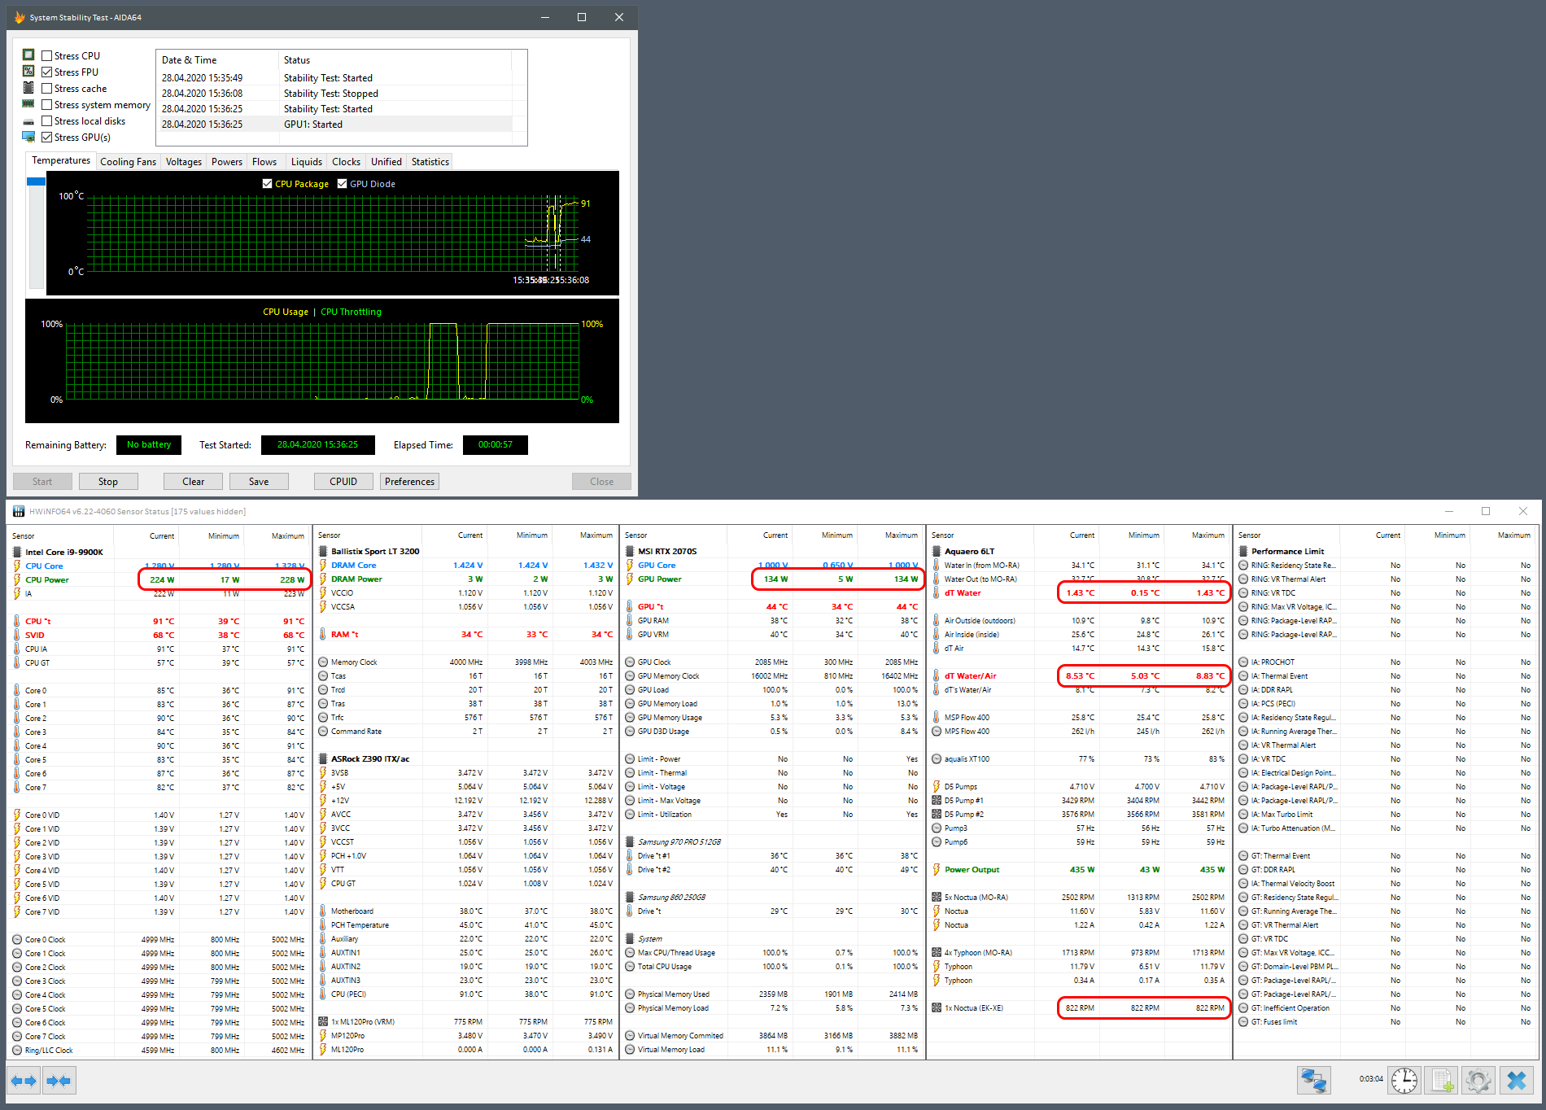Click the thermometer icon beside PCH Temperature

pyautogui.click(x=323, y=924)
